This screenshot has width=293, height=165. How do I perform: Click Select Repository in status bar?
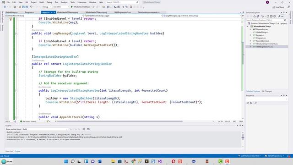[x=275, y=156]
